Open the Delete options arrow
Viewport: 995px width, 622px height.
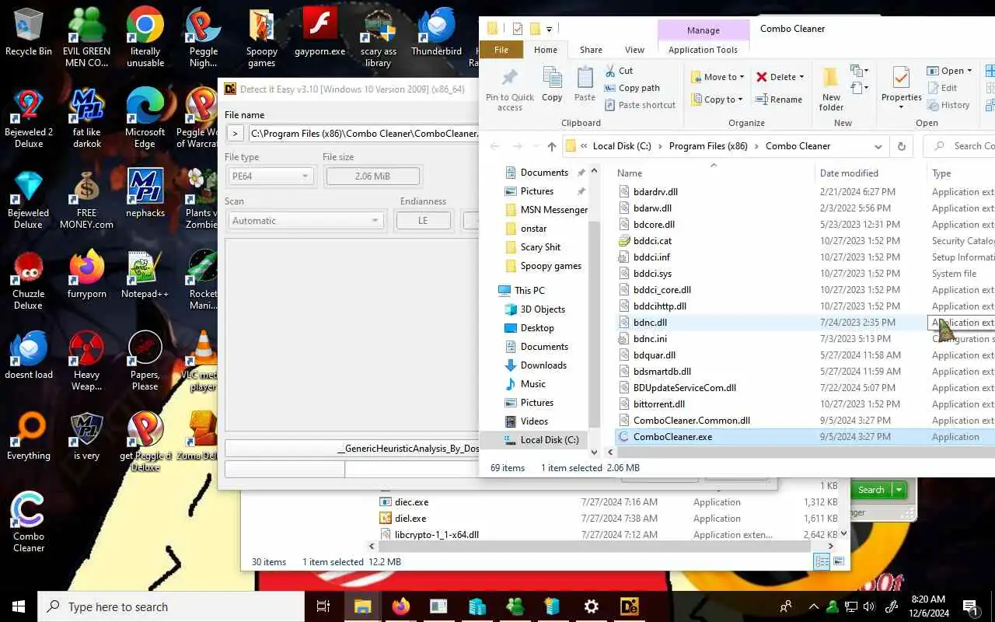coord(803,77)
